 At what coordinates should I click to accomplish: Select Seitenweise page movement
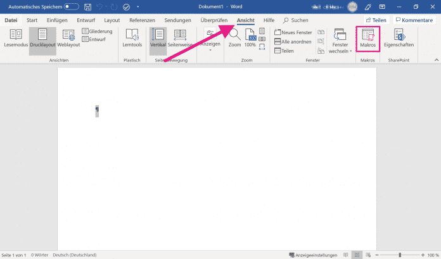(x=181, y=39)
